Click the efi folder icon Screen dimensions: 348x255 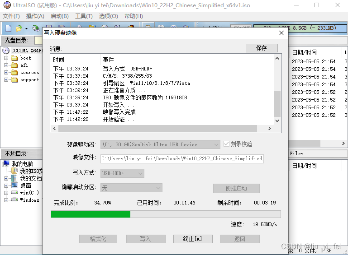coord(14,65)
